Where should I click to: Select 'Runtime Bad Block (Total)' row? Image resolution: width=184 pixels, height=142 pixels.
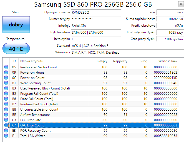pos(94,104)
